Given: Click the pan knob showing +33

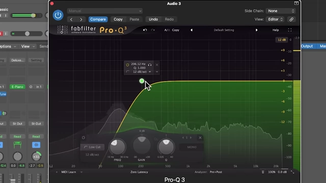Looking at the screenshot, I should (36, 157).
